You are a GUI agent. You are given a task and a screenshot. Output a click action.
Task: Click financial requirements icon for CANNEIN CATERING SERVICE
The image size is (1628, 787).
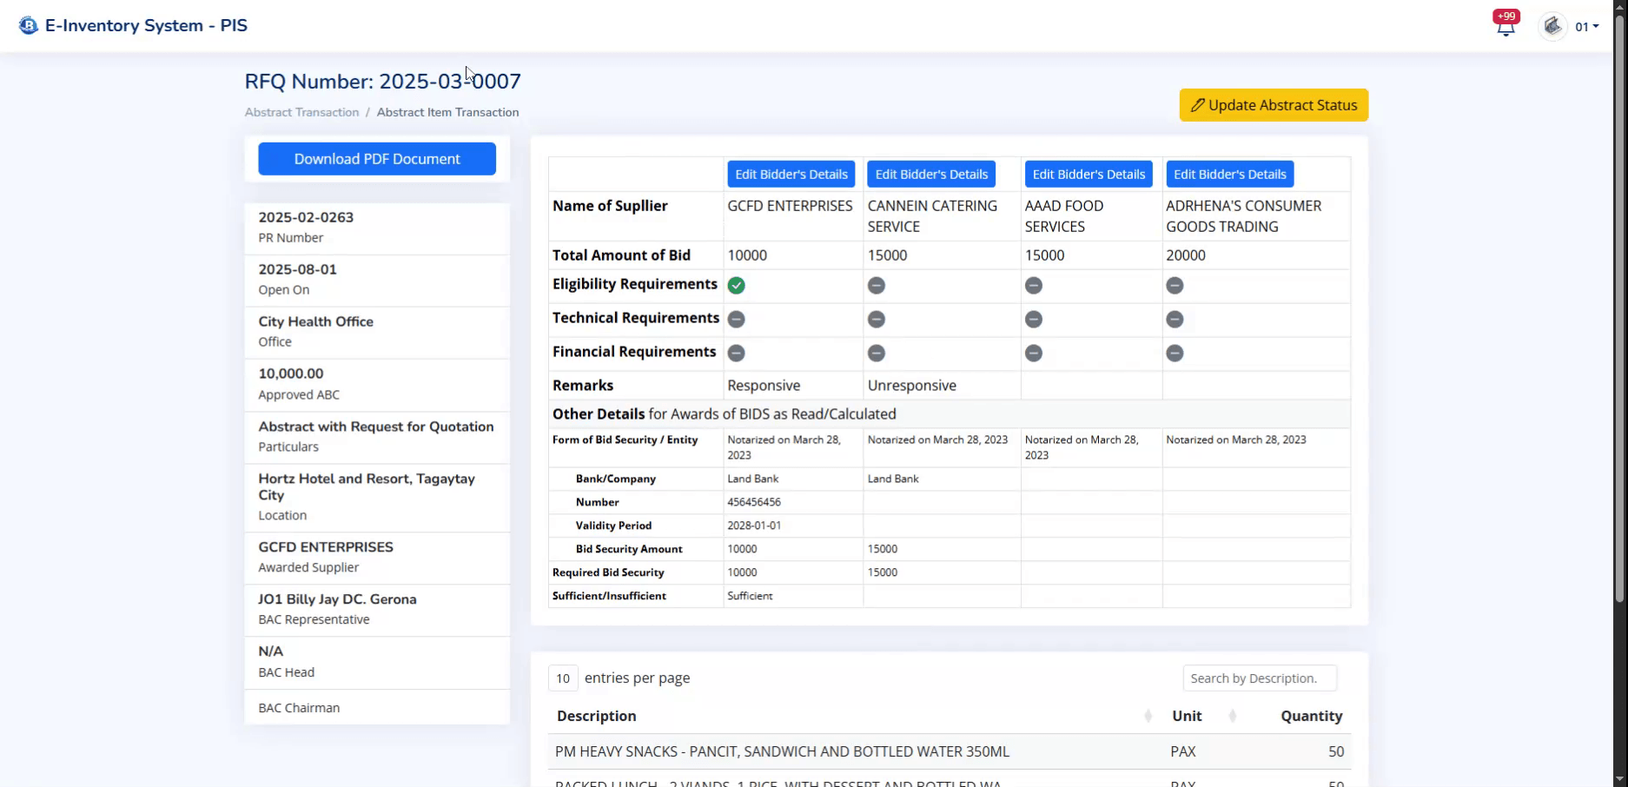(876, 354)
